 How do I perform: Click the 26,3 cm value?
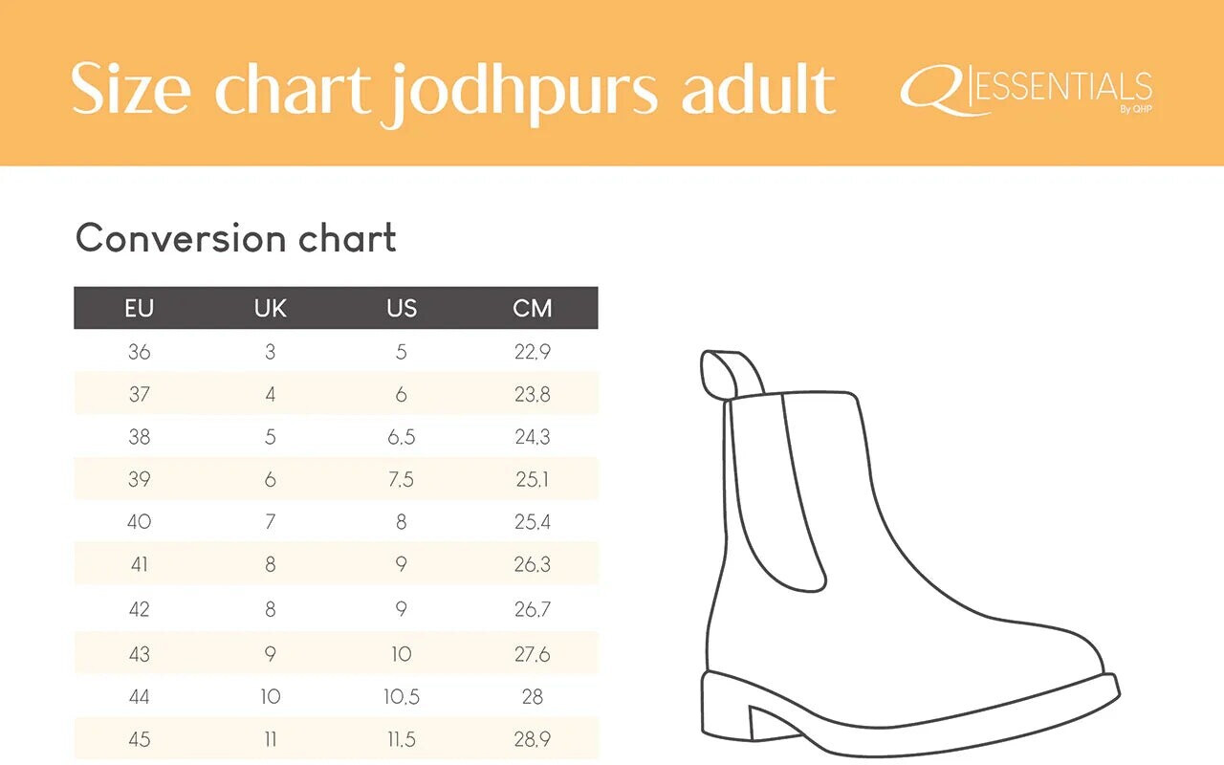[x=533, y=565]
